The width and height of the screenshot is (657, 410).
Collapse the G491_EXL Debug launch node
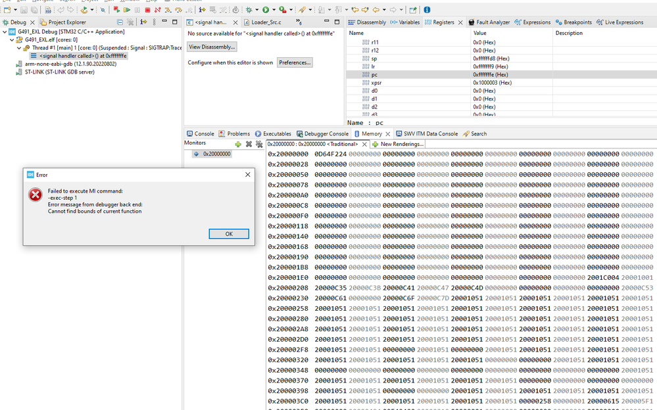tap(5, 32)
